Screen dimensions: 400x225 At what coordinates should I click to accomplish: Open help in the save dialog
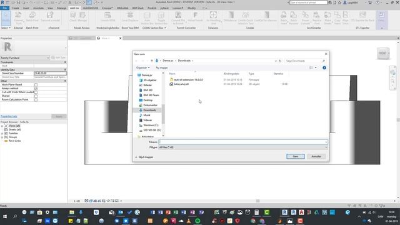[x=324, y=67]
